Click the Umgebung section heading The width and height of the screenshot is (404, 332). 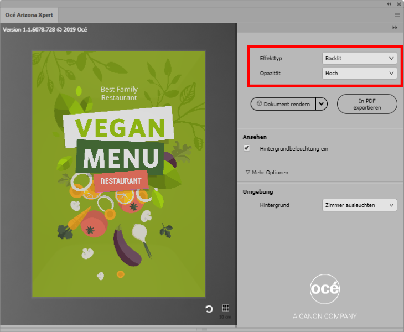(x=258, y=192)
